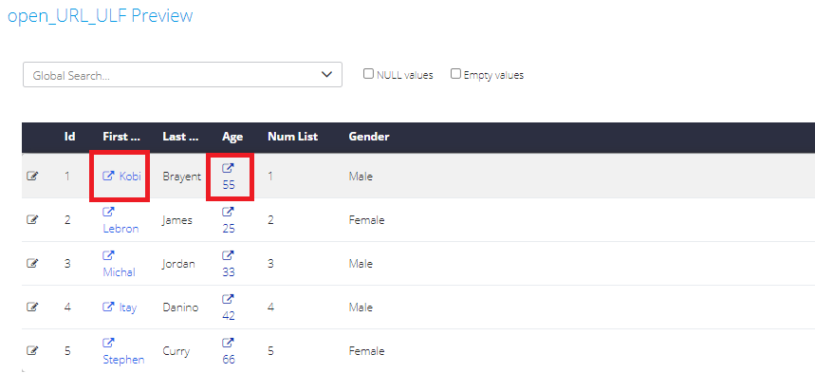Image resolution: width=815 pixels, height=373 pixels.
Task: Enable the NULL values checkbox
Action: pos(368,74)
